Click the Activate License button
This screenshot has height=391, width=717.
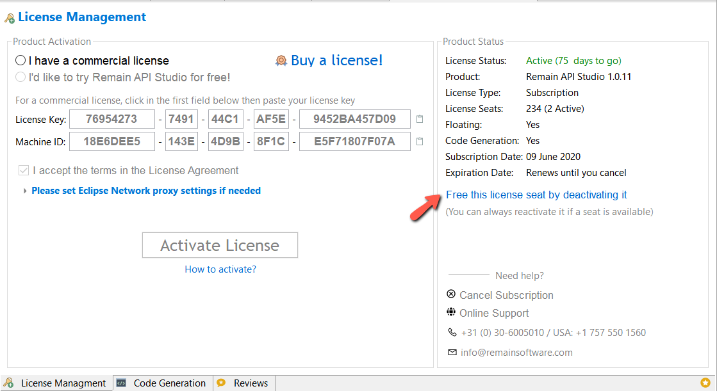pyautogui.click(x=220, y=245)
